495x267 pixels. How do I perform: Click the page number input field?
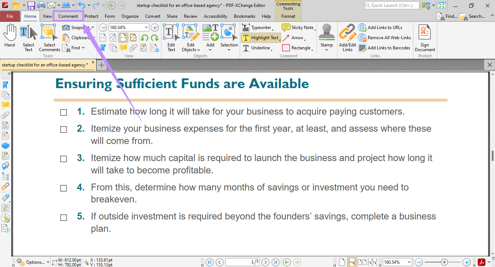(x=242, y=262)
